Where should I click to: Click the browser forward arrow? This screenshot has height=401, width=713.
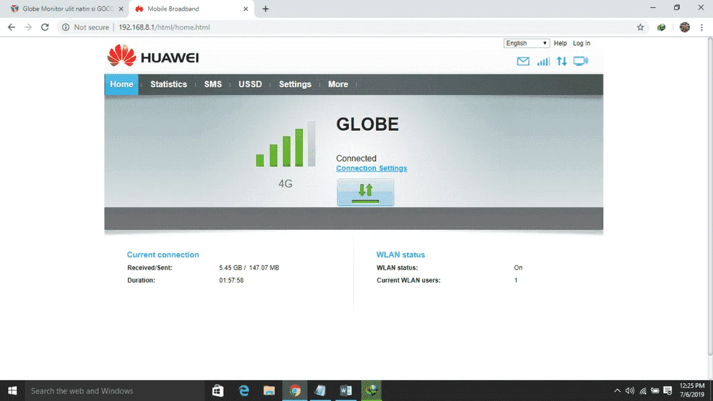tap(28, 27)
